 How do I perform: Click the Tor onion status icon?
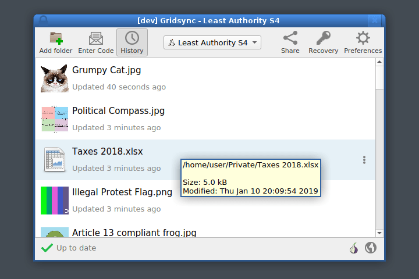[x=354, y=248]
